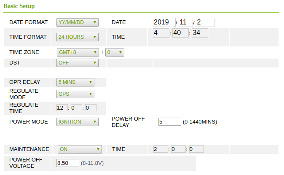Click the Time hour field showing 4
The image size is (284, 175).
(161, 33)
